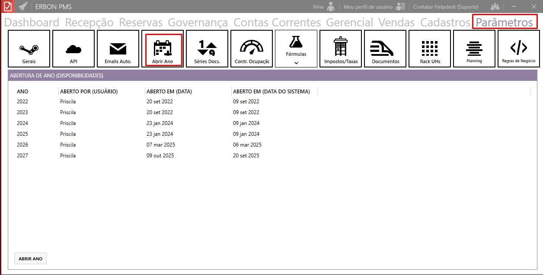Select the Abrir Ano calendar tile
Screen dimensions: 543x275
pos(163,48)
